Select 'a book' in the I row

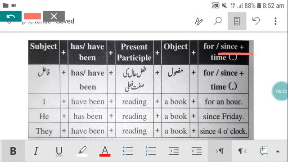click(175, 101)
